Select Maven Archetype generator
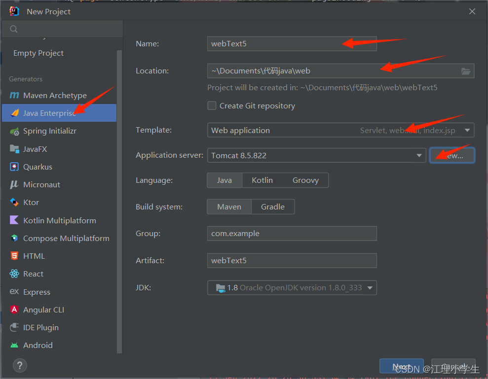488x379 pixels. [x=59, y=96]
